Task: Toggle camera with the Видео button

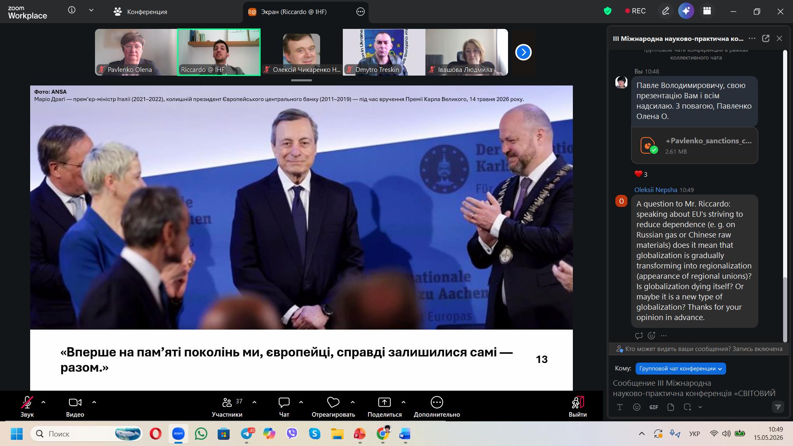Action: tap(75, 406)
